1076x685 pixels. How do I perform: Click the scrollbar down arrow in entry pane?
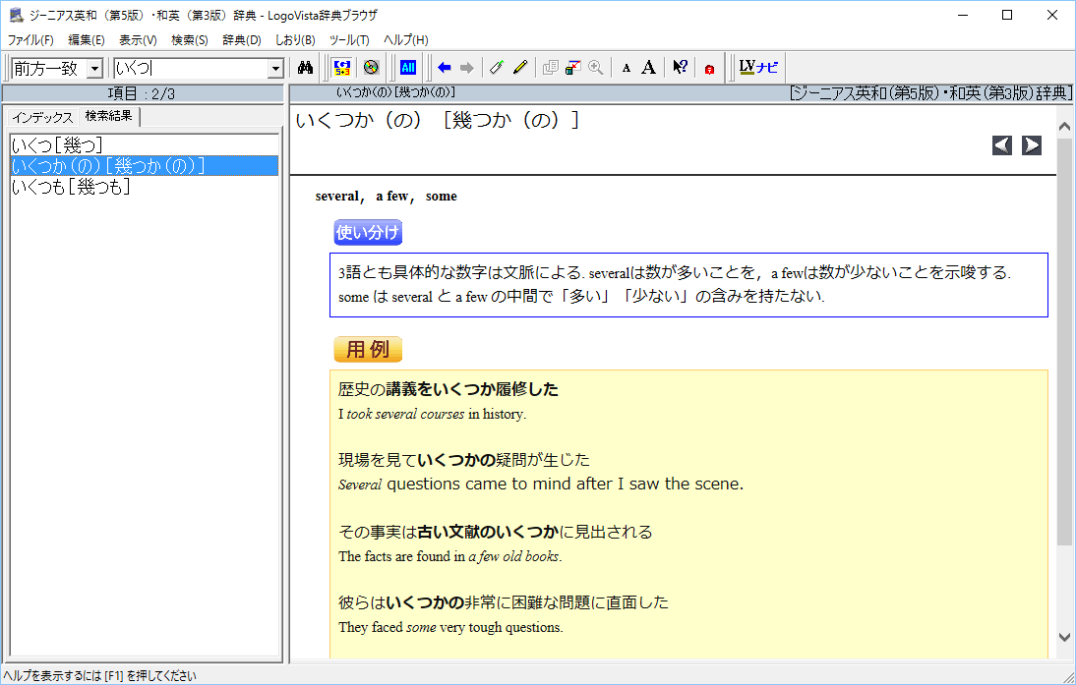click(x=1064, y=637)
